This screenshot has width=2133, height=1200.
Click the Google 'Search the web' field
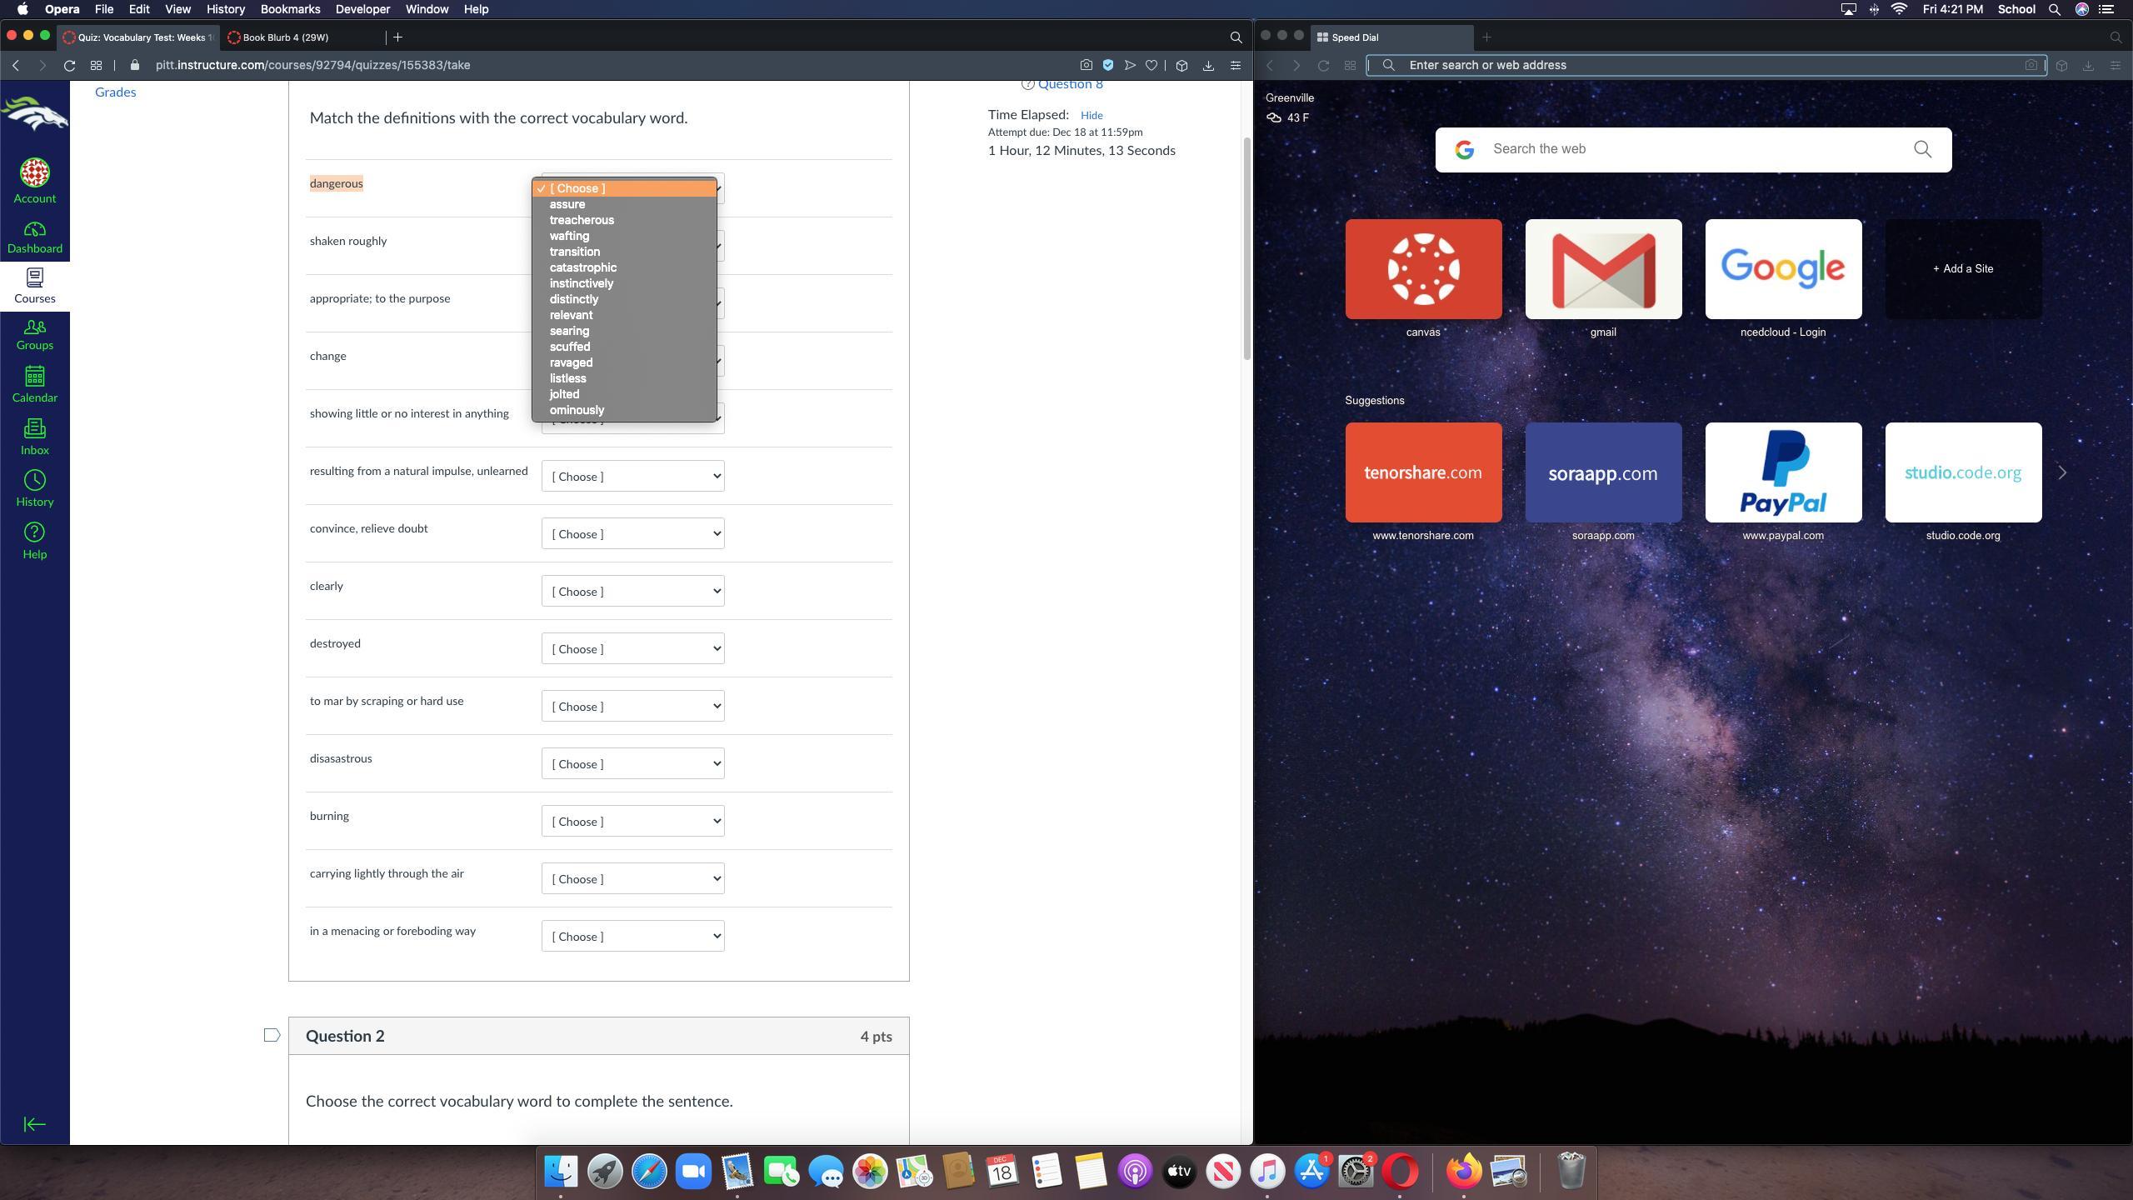(x=1691, y=149)
